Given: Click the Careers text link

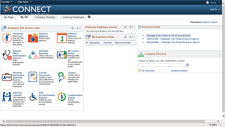Looking at the screenshot, I should pos(72,73).
